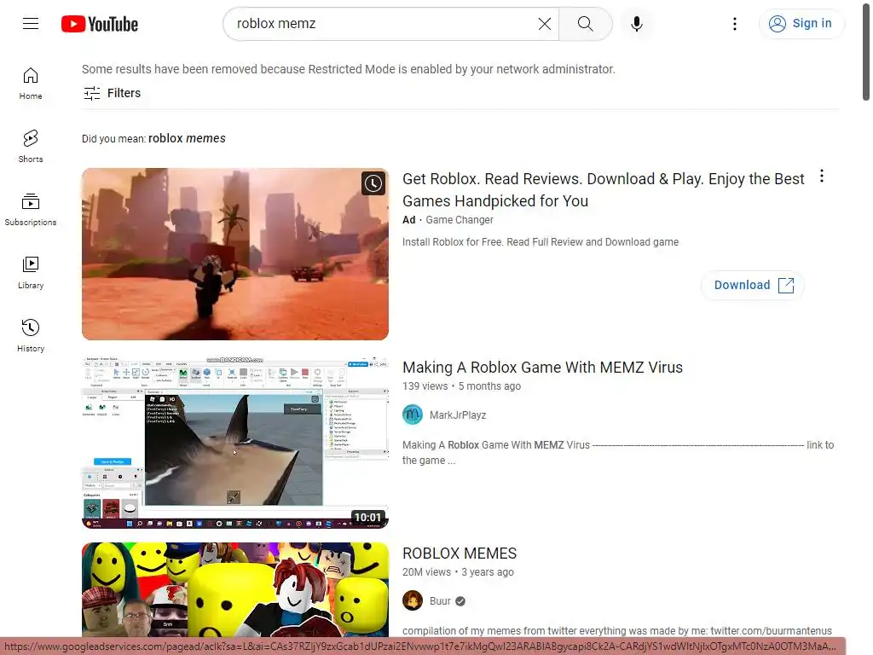Open the Buur channel name

point(440,601)
